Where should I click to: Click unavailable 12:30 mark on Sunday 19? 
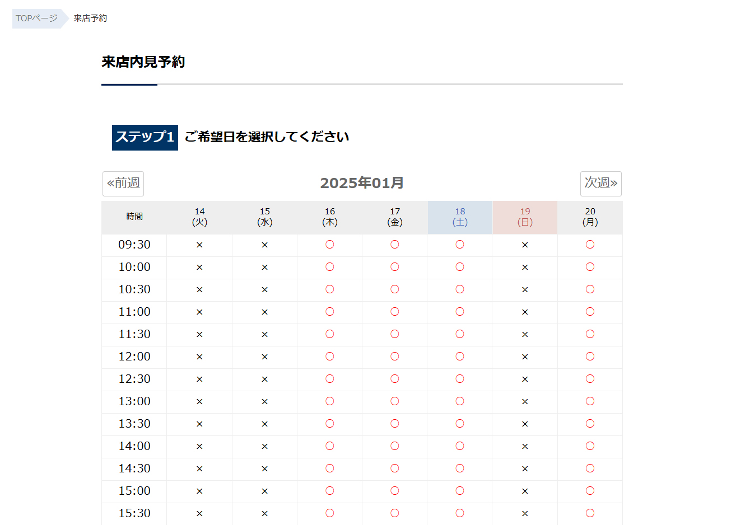pyautogui.click(x=525, y=379)
